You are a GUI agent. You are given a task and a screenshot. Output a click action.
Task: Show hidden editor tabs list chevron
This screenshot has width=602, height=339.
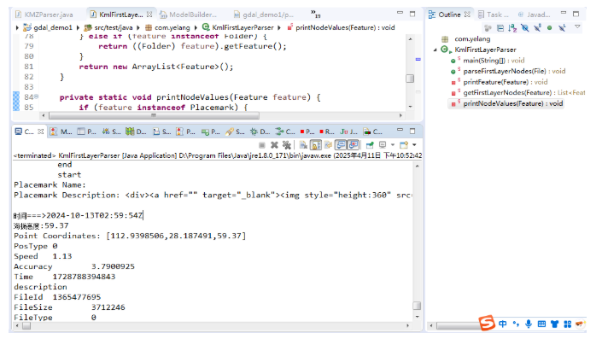[315, 14]
